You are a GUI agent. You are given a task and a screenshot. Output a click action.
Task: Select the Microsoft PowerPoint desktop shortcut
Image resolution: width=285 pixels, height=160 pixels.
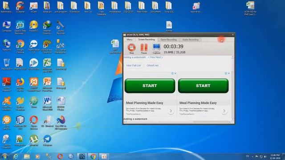pos(47,85)
